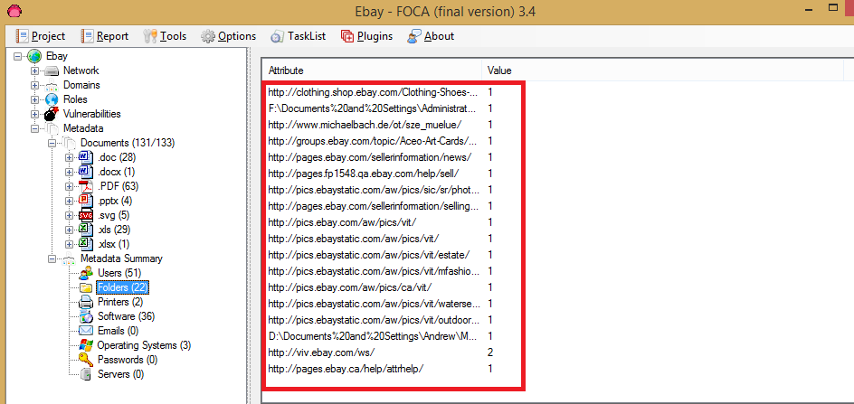Open the About menu

click(x=431, y=36)
